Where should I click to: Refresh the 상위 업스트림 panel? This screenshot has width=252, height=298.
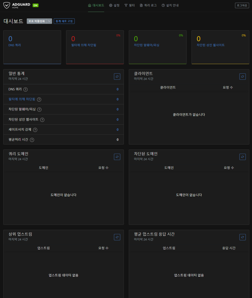117,237
